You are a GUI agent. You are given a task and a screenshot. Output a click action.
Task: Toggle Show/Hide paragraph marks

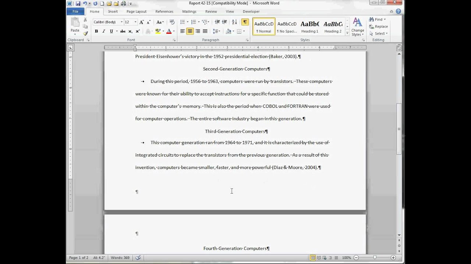245,22
